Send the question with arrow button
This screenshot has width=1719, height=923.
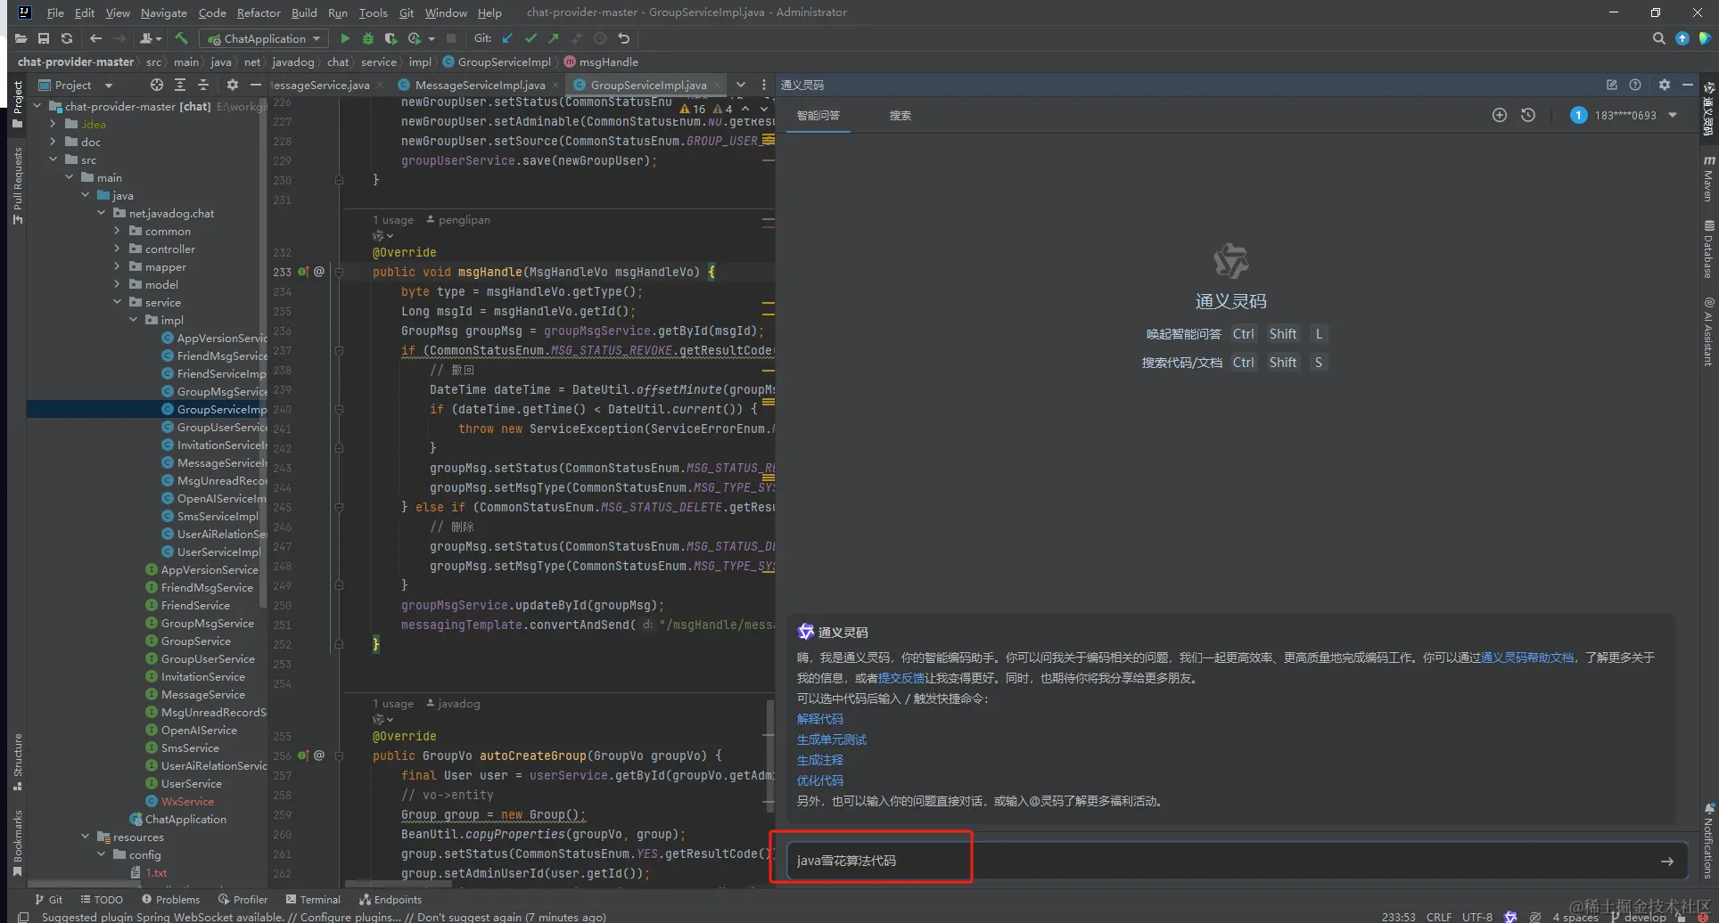tap(1667, 861)
